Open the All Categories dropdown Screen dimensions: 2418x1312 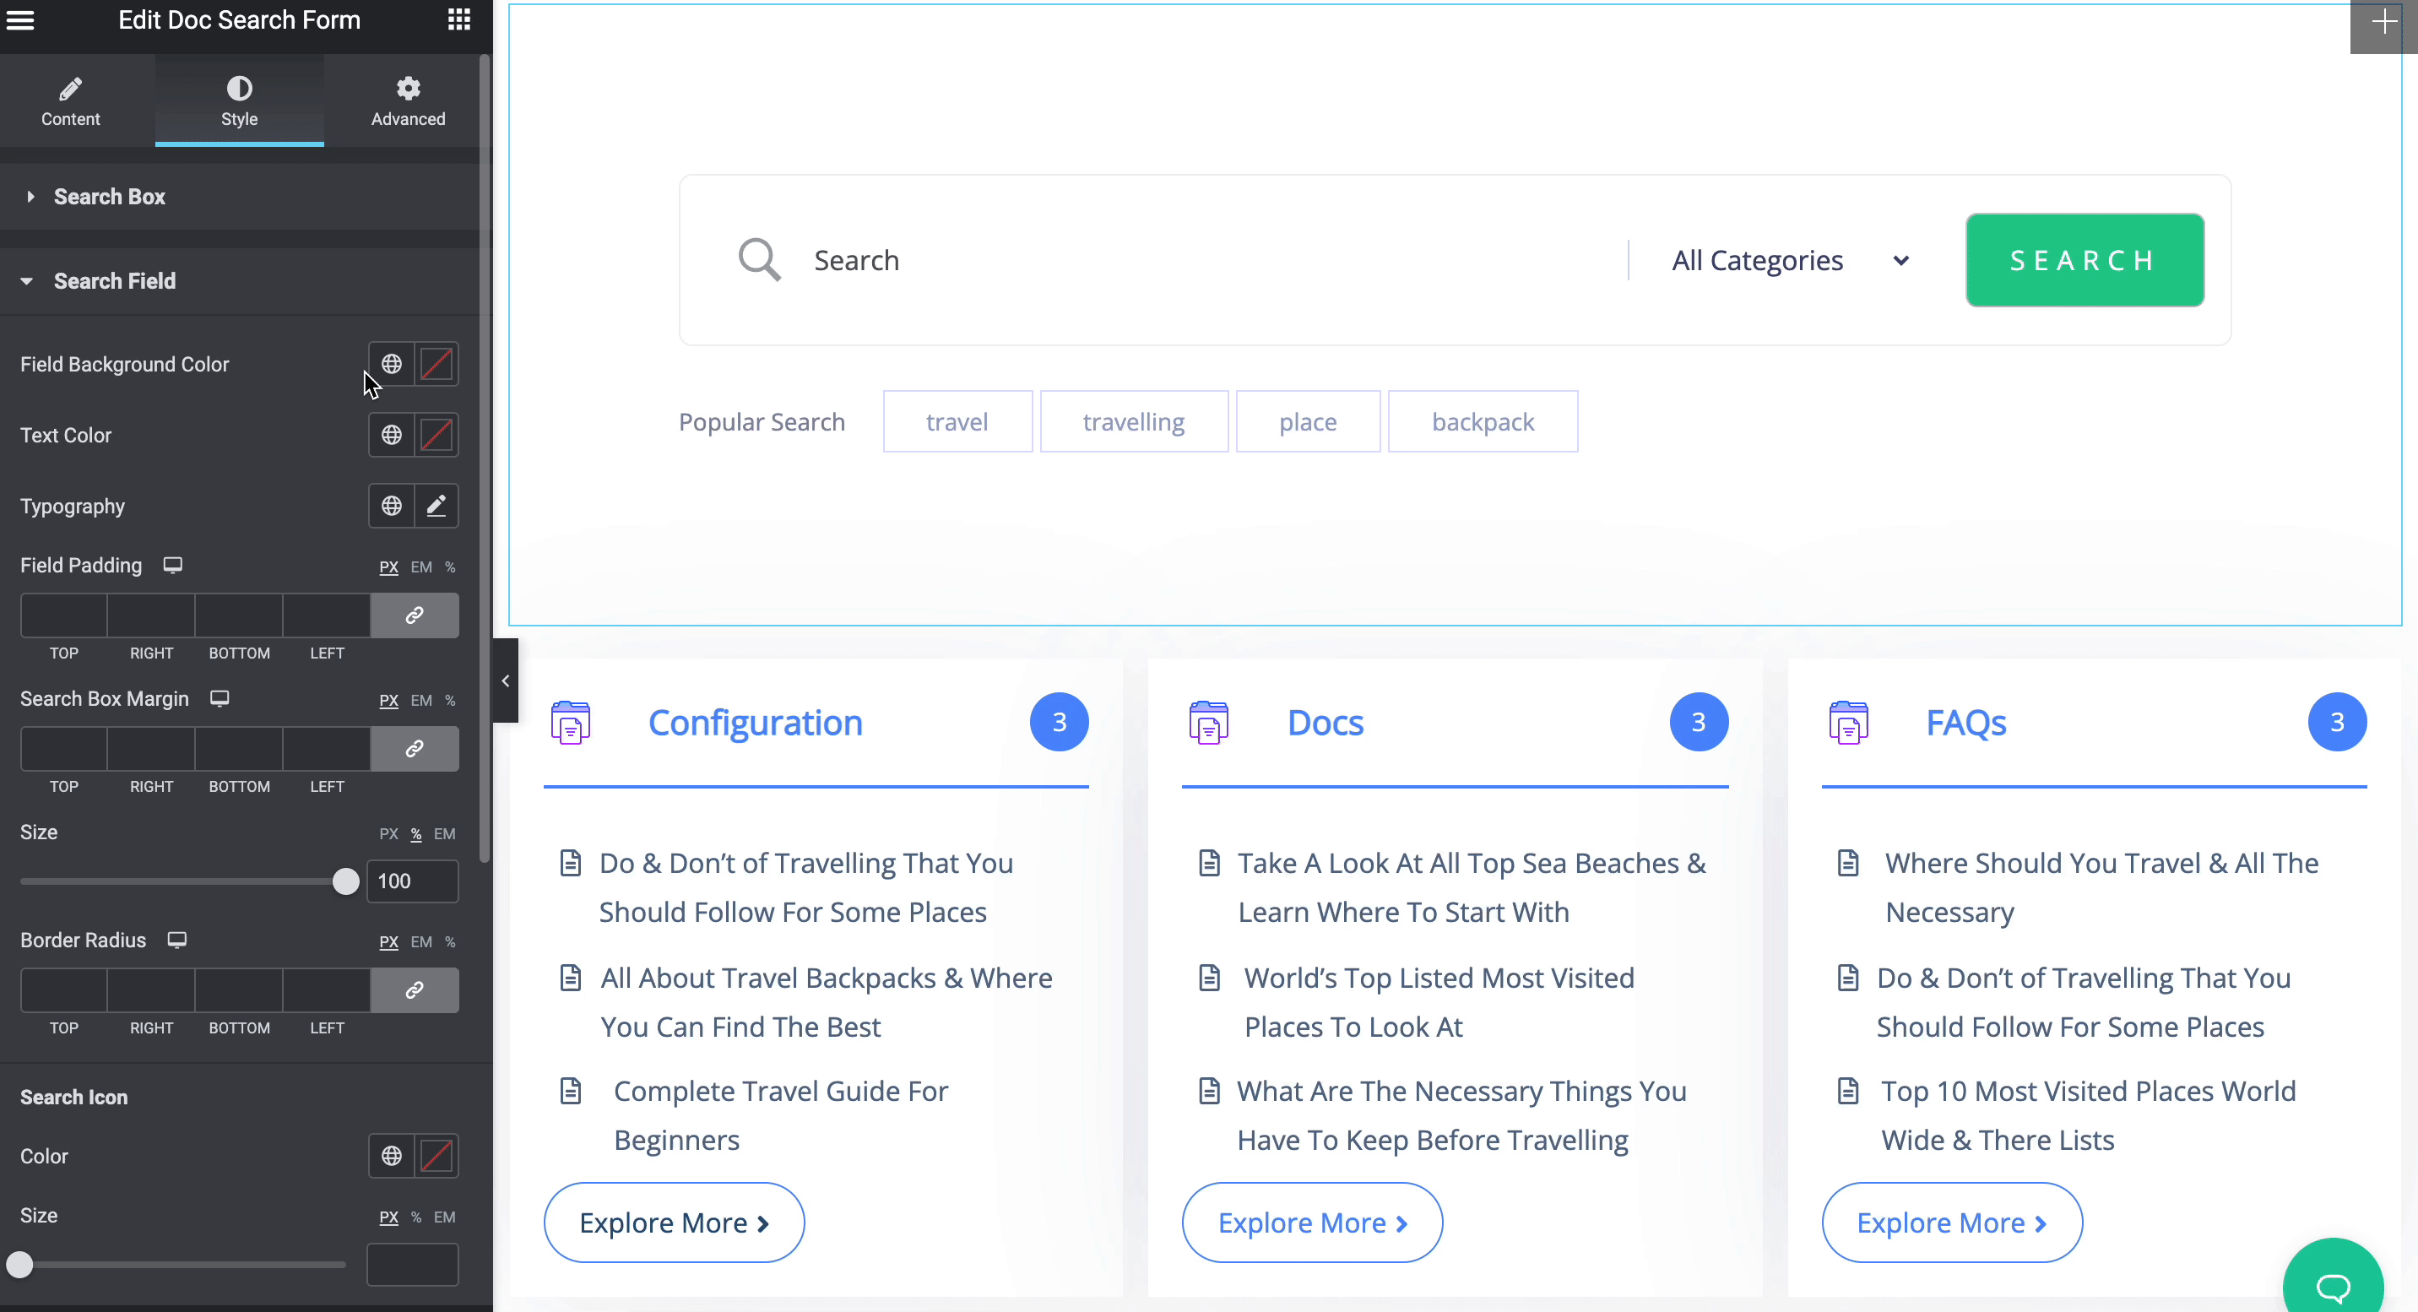[1789, 261]
